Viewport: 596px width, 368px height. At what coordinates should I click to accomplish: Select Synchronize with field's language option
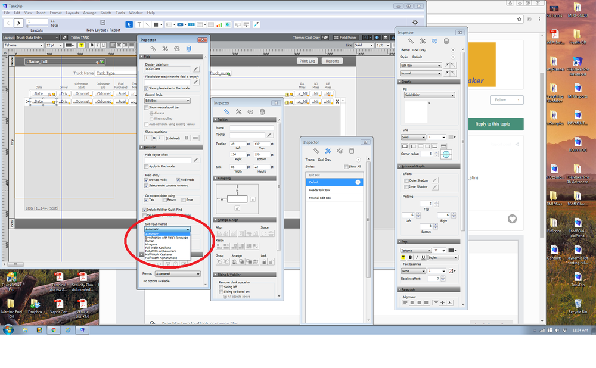pyautogui.click(x=166, y=238)
